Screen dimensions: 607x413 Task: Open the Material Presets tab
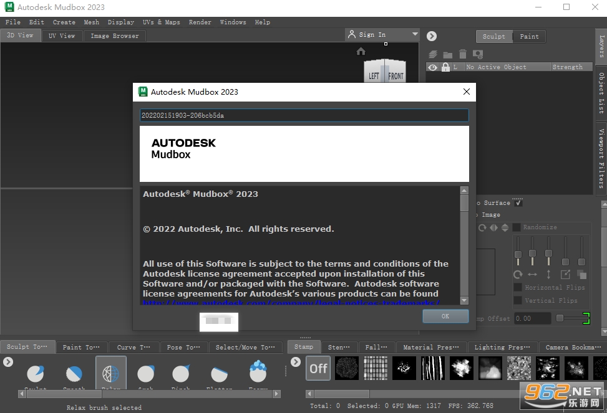pyautogui.click(x=431, y=347)
